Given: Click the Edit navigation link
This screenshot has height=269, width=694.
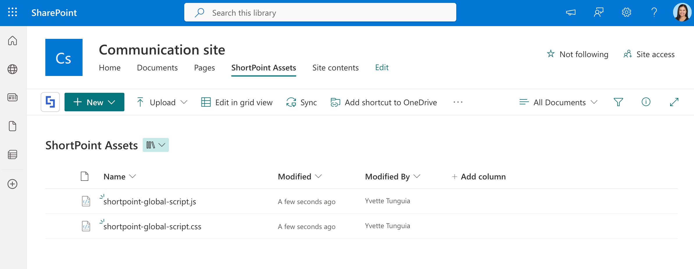Looking at the screenshot, I should 382,67.
